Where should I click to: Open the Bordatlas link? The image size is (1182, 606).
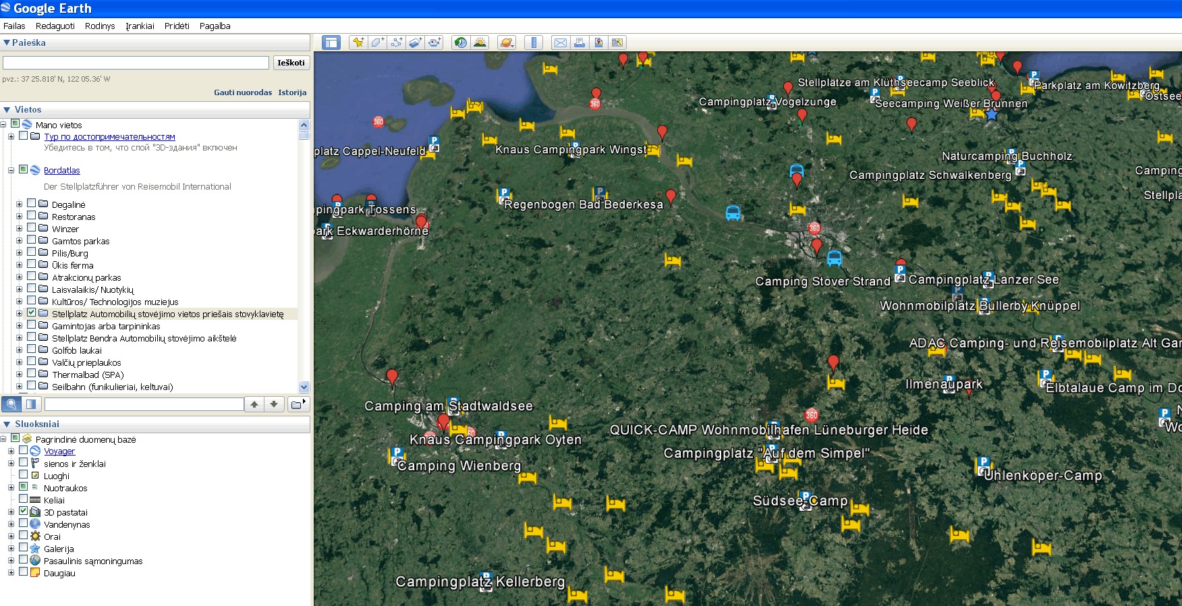coord(62,170)
